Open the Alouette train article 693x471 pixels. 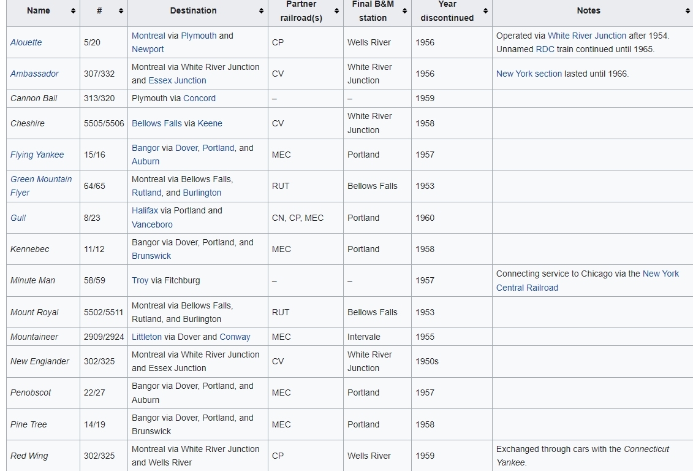coord(26,42)
